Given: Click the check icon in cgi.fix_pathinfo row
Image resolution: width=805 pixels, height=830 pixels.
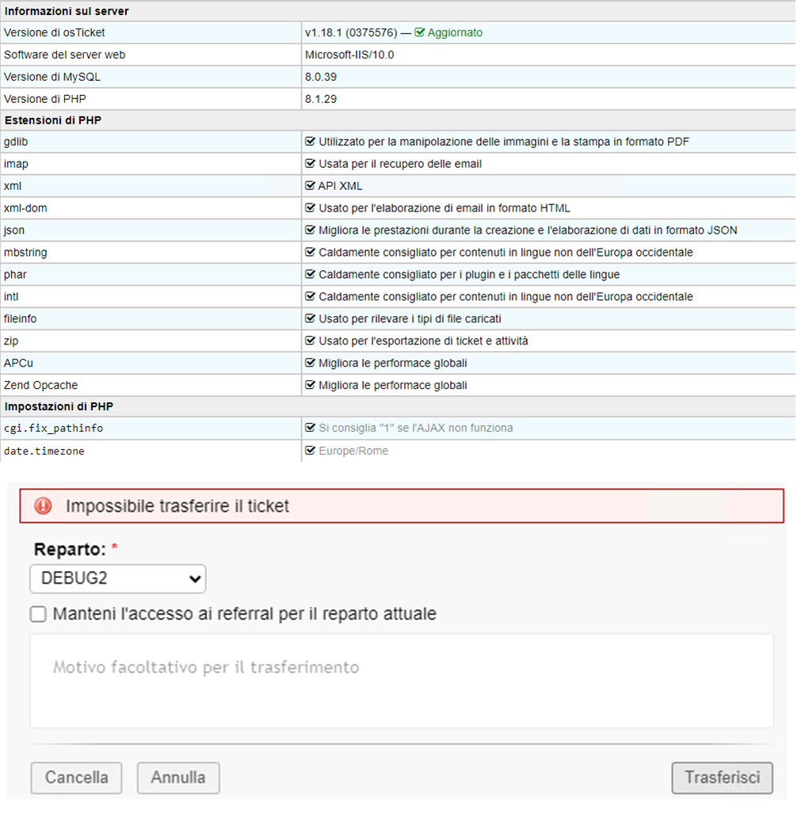Looking at the screenshot, I should point(311,428).
